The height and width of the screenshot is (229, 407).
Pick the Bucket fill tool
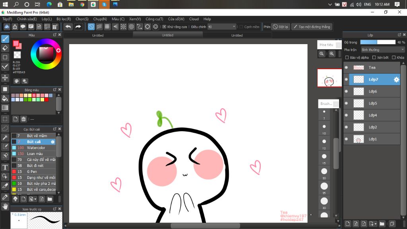pos(5,98)
